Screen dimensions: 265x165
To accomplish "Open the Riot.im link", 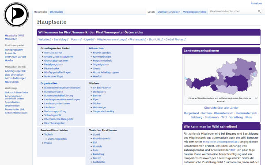I will (97, 158).
